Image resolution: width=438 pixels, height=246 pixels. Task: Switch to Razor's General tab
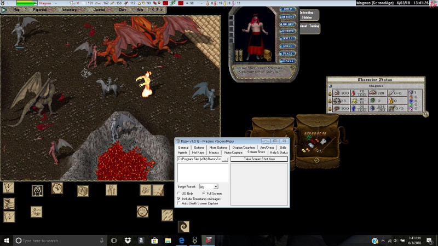point(183,147)
